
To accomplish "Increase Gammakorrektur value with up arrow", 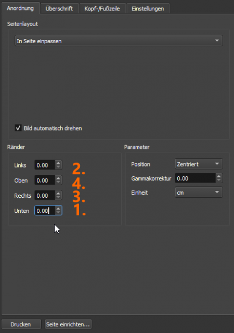I will 219,176.
